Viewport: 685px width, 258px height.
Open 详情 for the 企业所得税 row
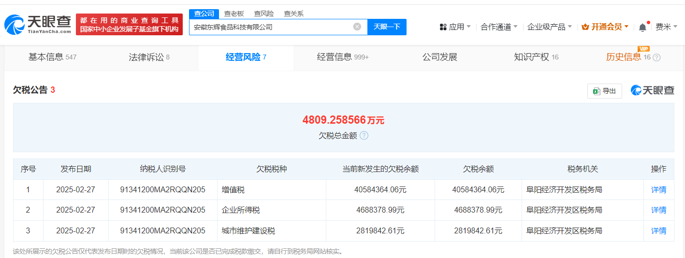[x=658, y=210]
